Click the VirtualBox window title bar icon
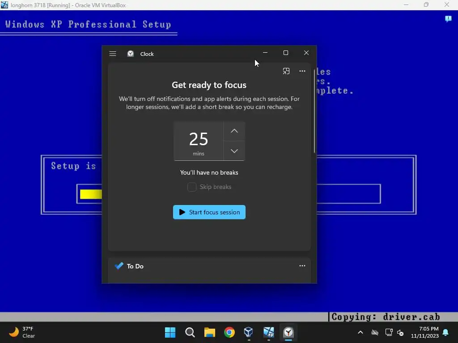The height and width of the screenshot is (343, 458). click(4, 5)
